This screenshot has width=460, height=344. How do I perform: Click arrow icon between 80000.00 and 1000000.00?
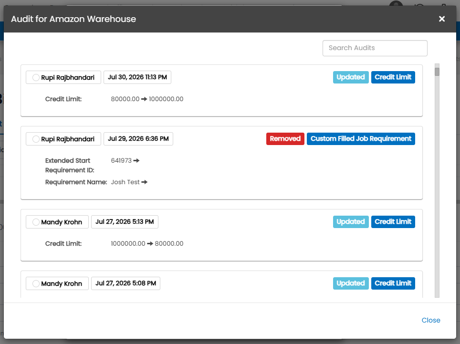click(x=144, y=99)
